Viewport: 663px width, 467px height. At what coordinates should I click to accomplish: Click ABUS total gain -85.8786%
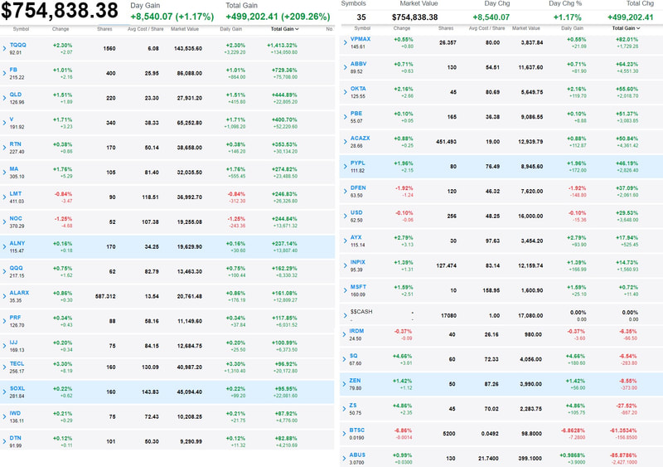623,455
